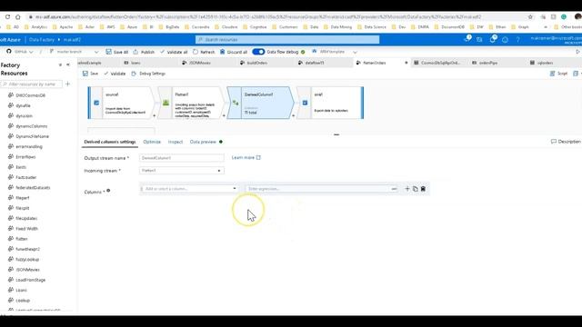The image size is (582, 327).
Task: Click the Publish button
Action: [x=144, y=52]
